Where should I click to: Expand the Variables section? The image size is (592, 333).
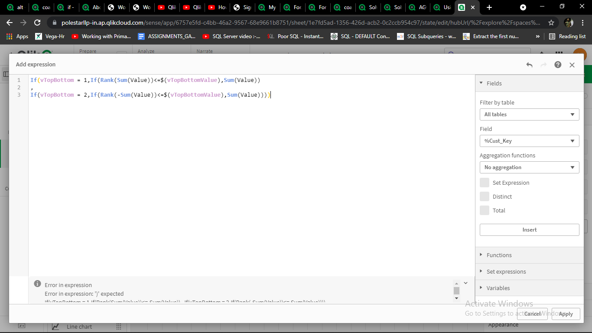point(498,288)
